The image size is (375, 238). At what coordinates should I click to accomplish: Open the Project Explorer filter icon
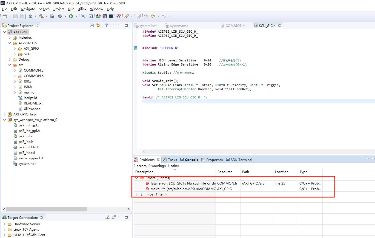click(x=107, y=25)
